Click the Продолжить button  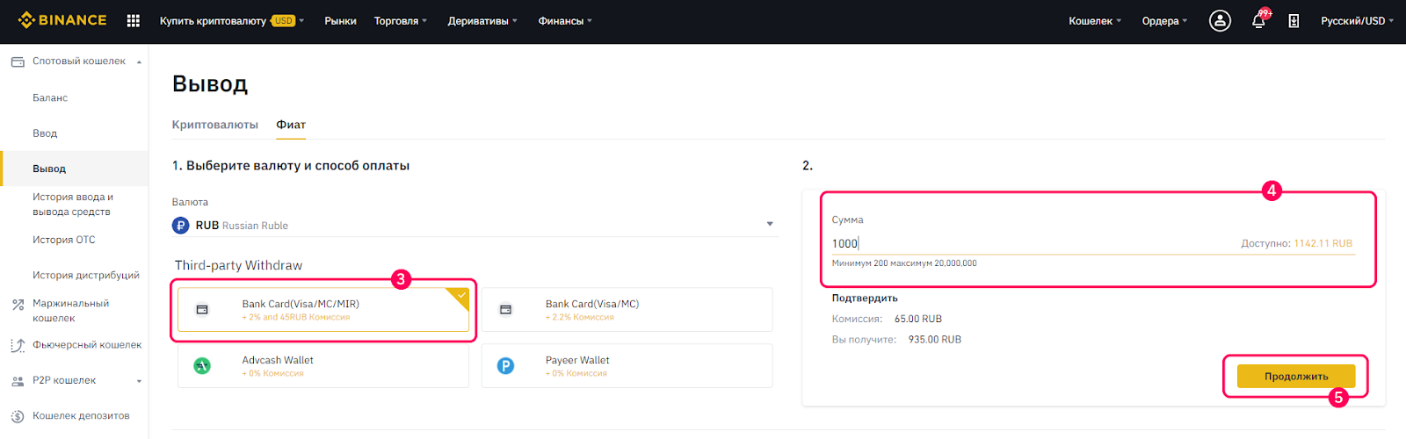(x=1296, y=377)
